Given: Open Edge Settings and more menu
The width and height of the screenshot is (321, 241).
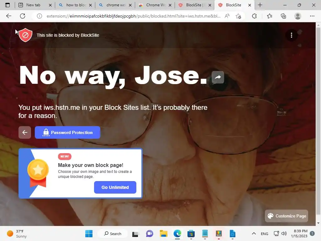Looking at the screenshot, I should [312, 16].
